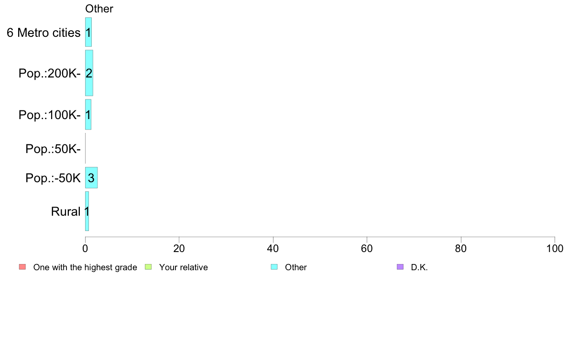Click the 'Pop.:50K-' category label
Image resolution: width=568 pixels, height=352 pixels.
click(53, 149)
